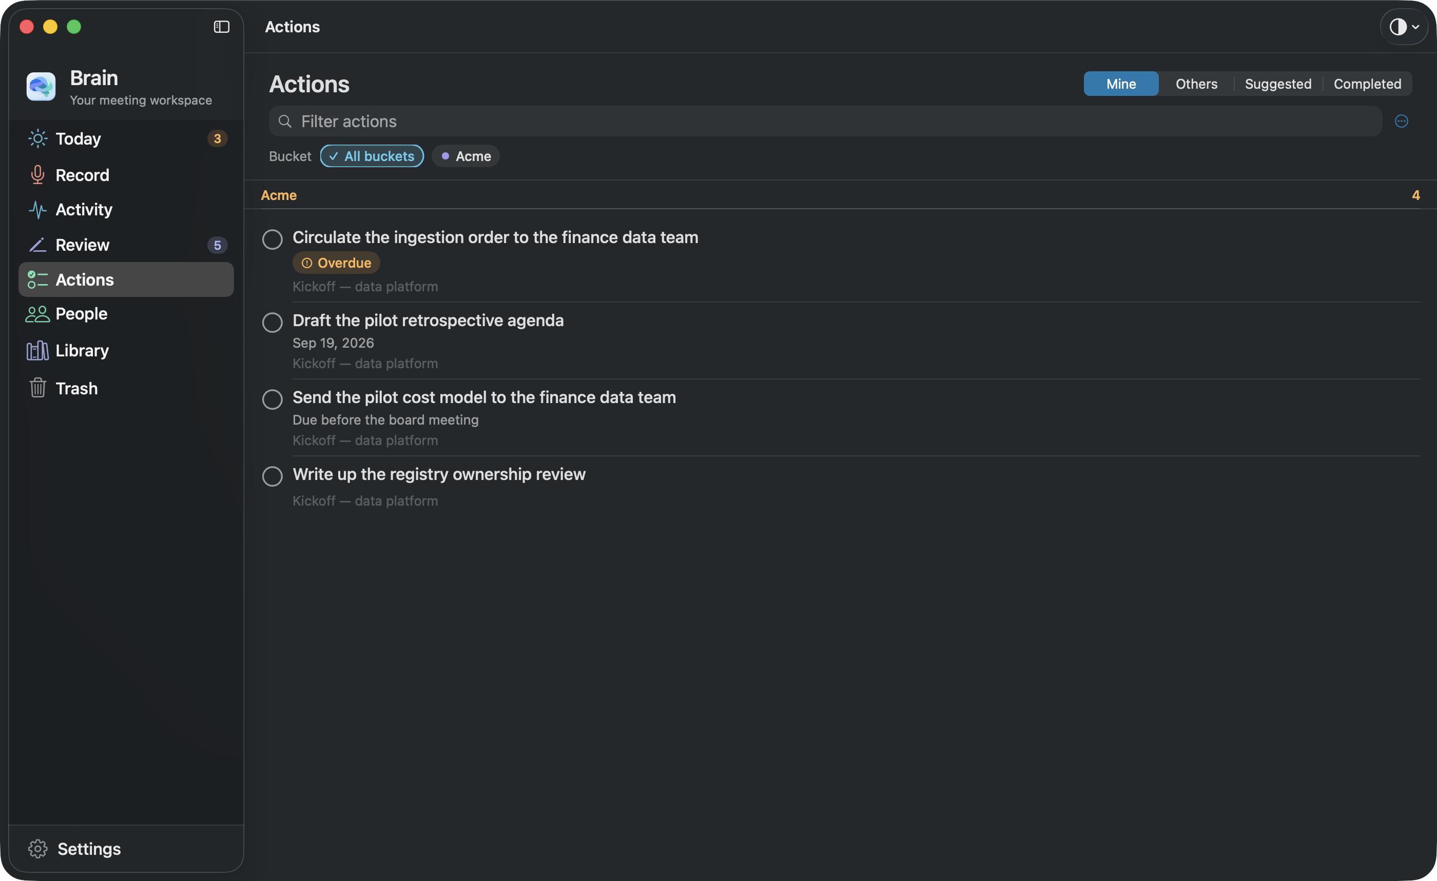Open the Suggested tab

click(x=1278, y=84)
